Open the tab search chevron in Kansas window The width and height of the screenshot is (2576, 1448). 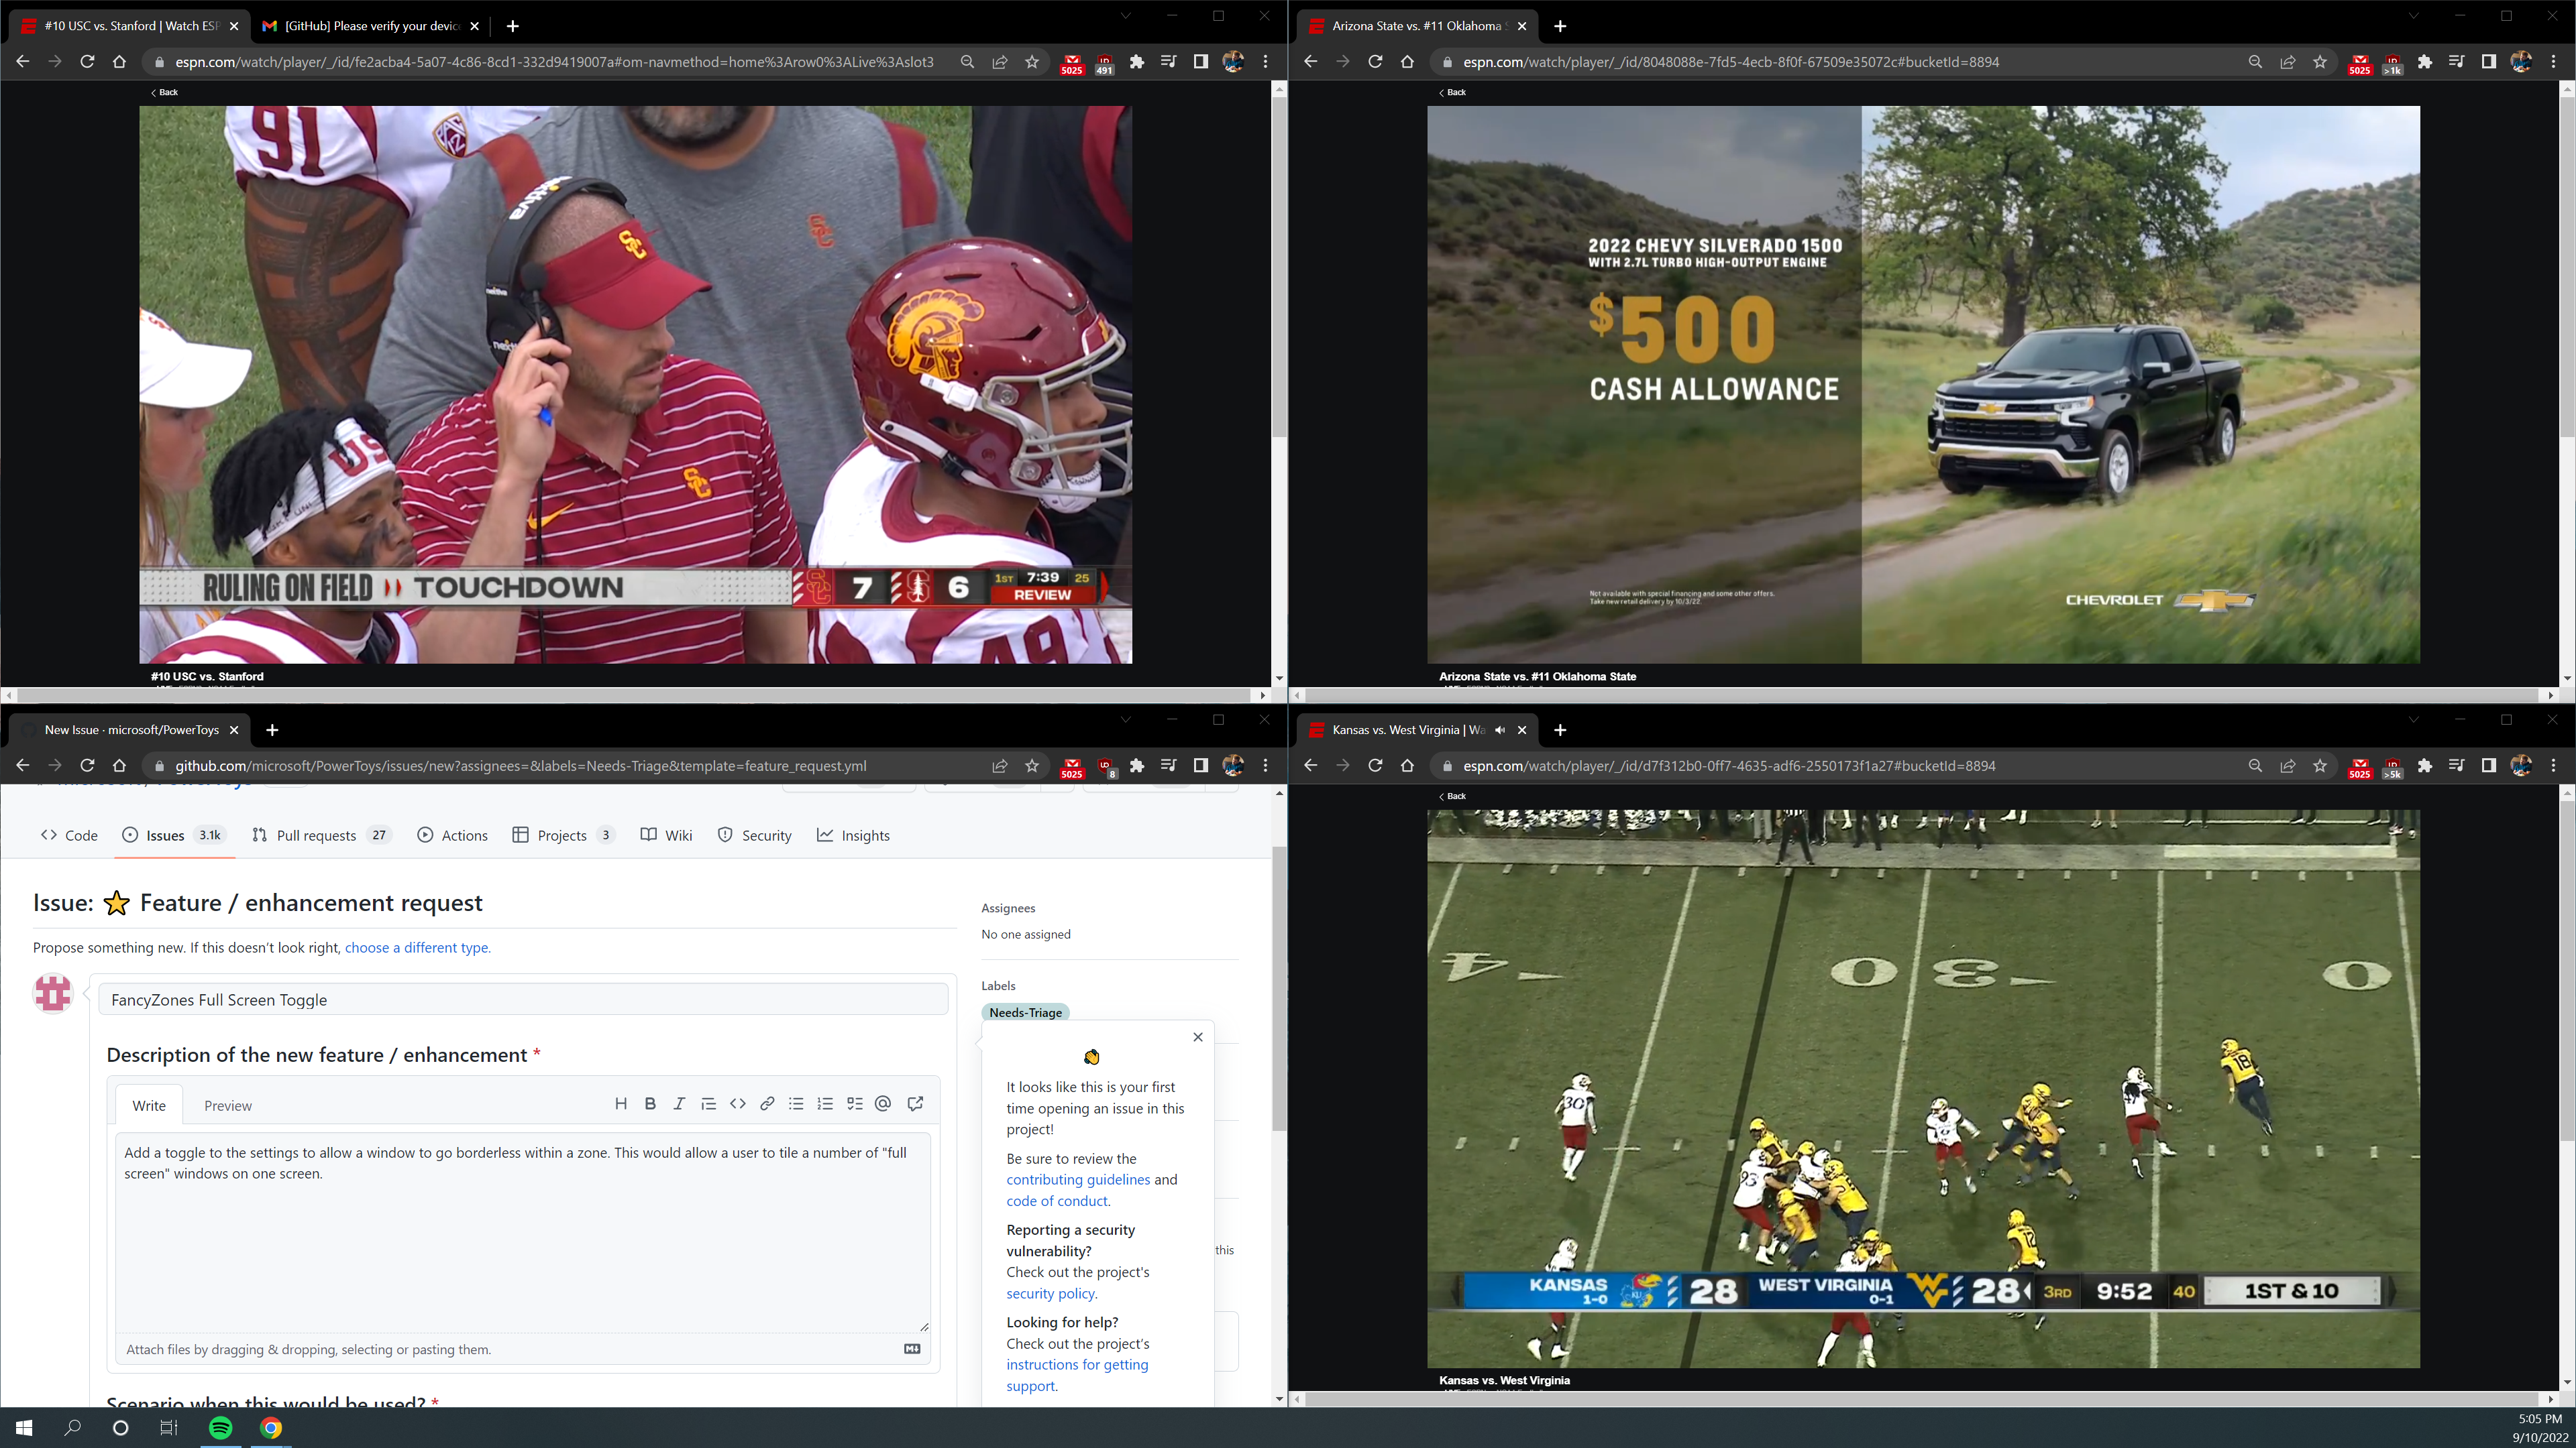2413,719
